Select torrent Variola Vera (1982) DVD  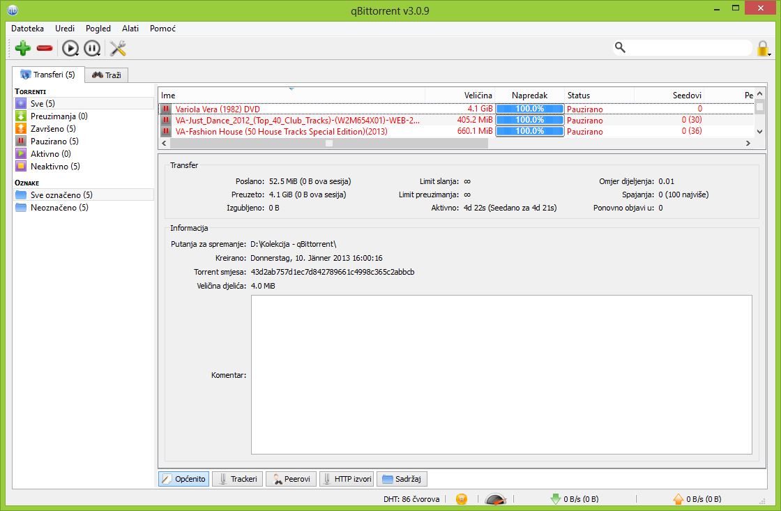217,109
